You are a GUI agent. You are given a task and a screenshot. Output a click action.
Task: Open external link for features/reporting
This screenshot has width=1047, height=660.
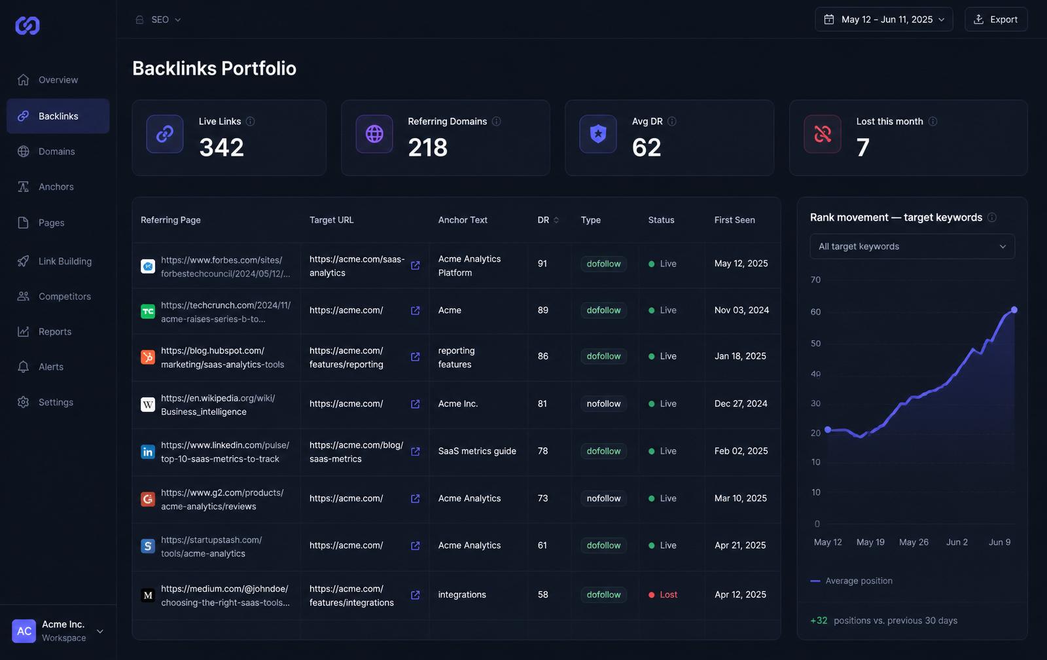[415, 357]
